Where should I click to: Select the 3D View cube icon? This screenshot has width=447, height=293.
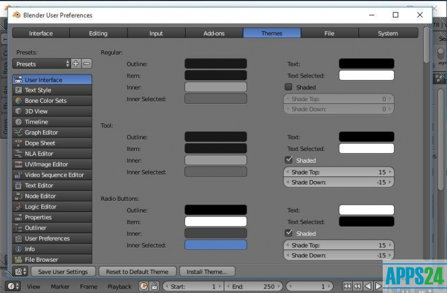pos(18,111)
